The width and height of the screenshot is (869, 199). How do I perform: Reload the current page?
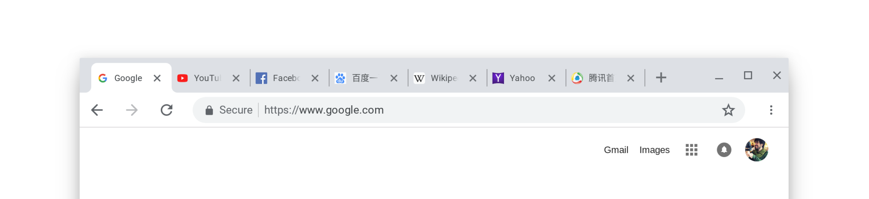pos(166,110)
